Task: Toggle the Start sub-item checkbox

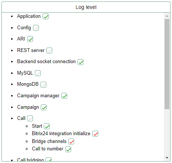Action: click(47, 126)
